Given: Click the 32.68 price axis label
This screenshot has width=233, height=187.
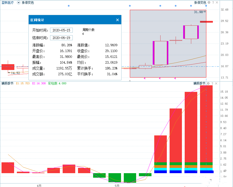Looking at the screenshot, I should pyautogui.click(x=224, y=10).
